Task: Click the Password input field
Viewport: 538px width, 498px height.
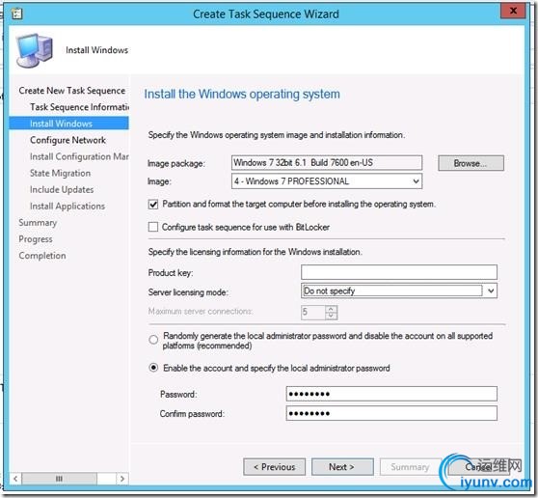Action: (391, 394)
